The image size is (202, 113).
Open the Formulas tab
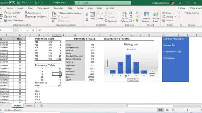(x=58, y=8)
